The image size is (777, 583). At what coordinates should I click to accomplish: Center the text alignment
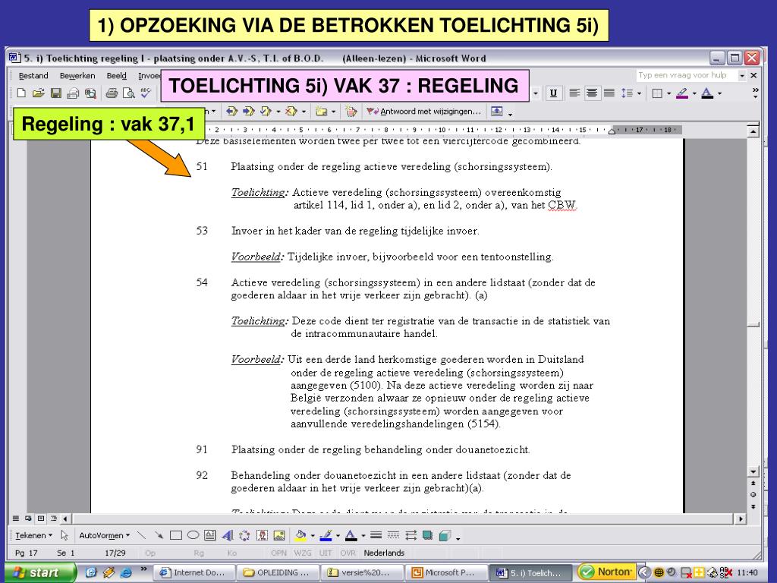pos(592,93)
